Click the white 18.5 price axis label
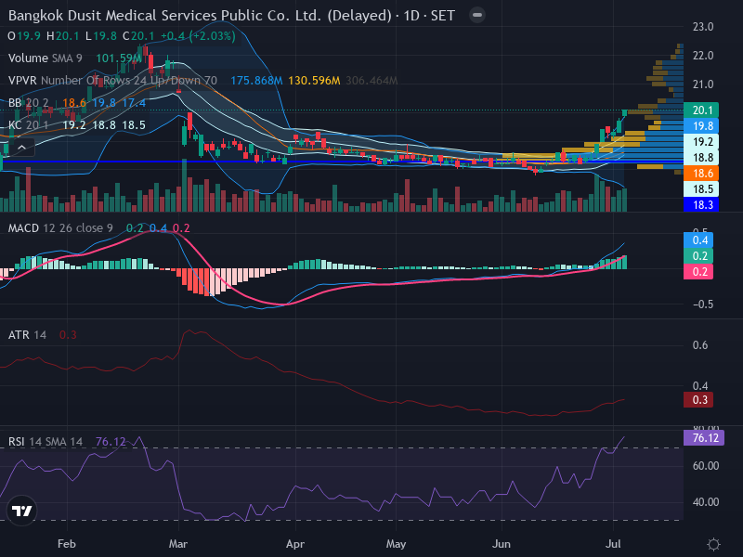The width and height of the screenshot is (743, 557). tap(701, 189)
